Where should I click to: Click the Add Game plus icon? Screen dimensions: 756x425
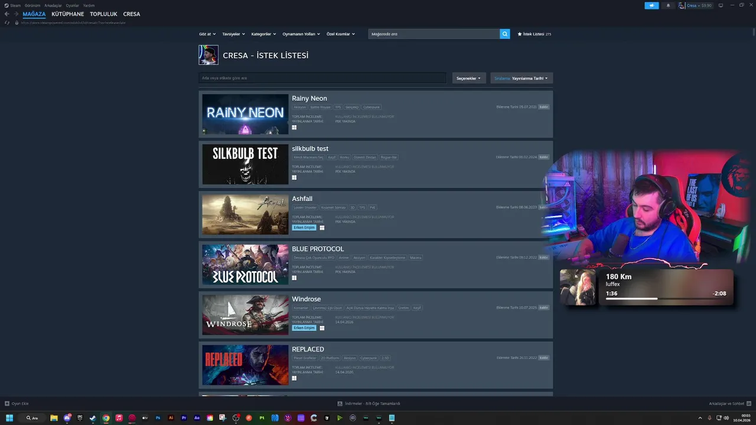[7, 404]
